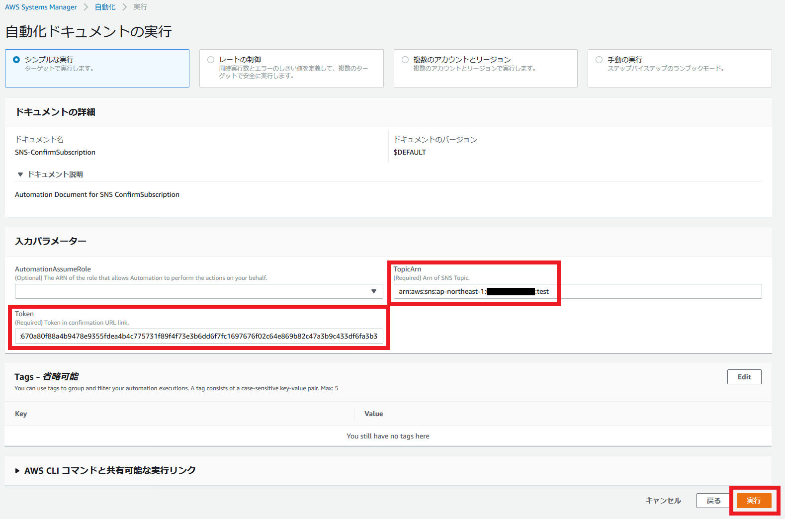Select the シンプルな実行 radio option

[x=16, y=60]
